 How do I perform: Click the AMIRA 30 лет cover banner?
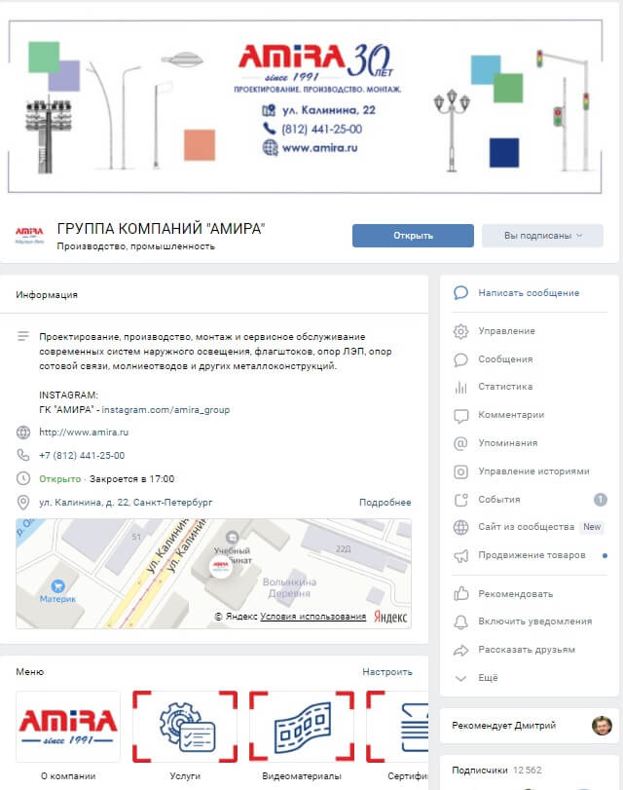[306, 106]
